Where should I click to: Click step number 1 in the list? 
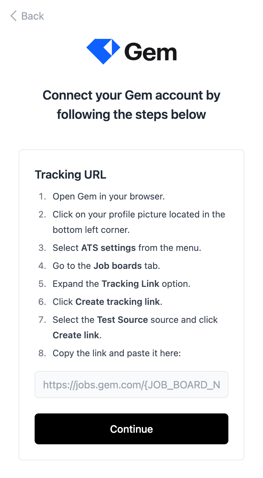point(42,196)
